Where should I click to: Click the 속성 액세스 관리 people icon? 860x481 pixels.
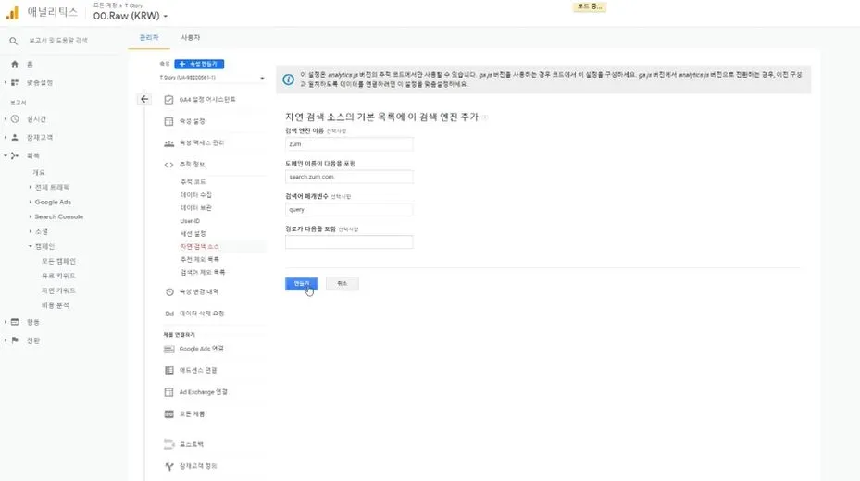coord(168,143)
